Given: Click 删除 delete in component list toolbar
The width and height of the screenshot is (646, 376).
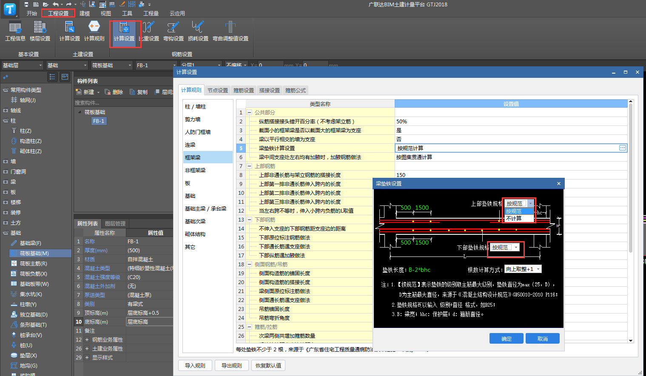Looking at the screenshot, I should (114, 92).
